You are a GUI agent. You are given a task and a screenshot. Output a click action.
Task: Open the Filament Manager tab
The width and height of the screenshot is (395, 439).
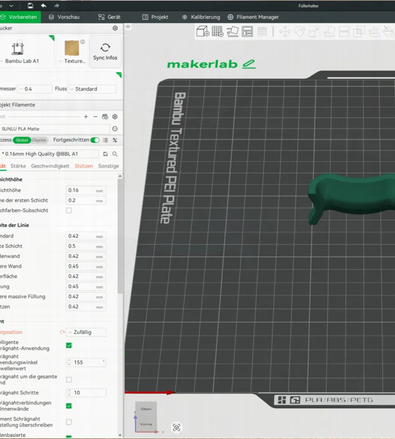click(x=253, y=17)
